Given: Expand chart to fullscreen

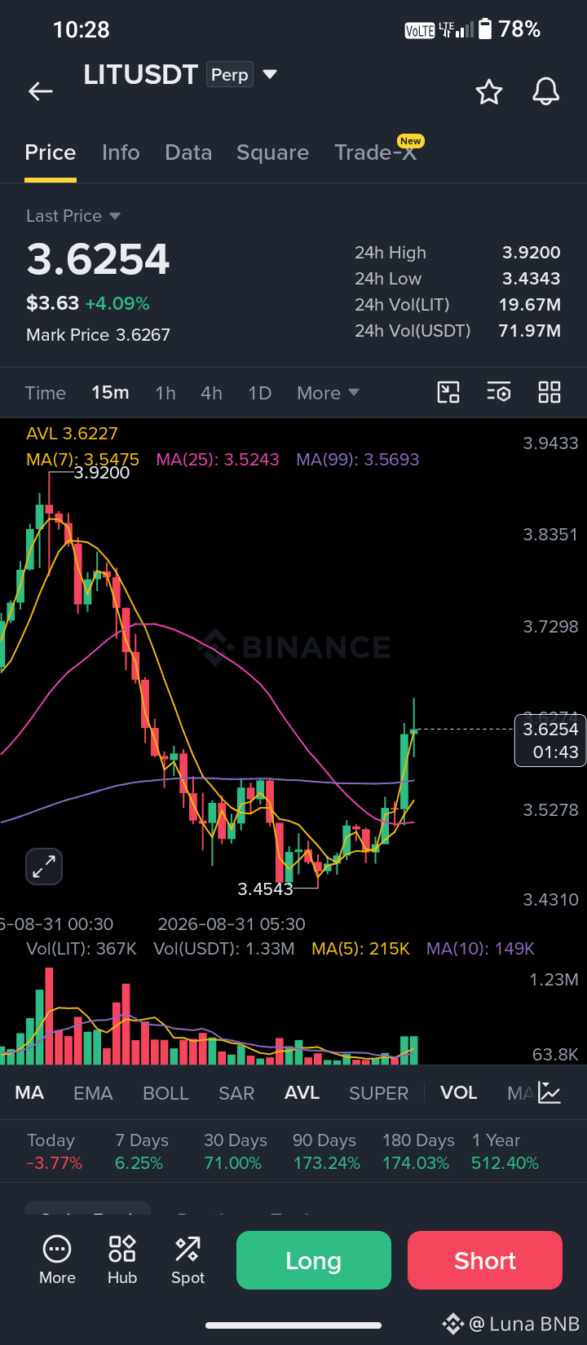Looking at the screenshot, I should click(x=44, y=867).
